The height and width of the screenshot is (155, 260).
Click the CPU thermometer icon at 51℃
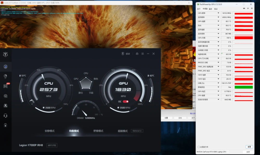click(x=20, y=76)
